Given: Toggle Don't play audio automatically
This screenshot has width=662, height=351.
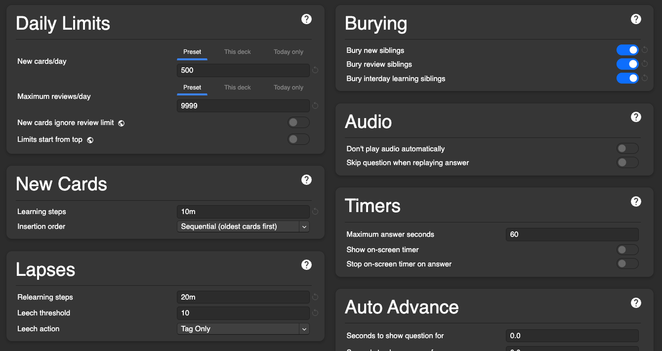Looking at the screenshot, I should 627,149.
